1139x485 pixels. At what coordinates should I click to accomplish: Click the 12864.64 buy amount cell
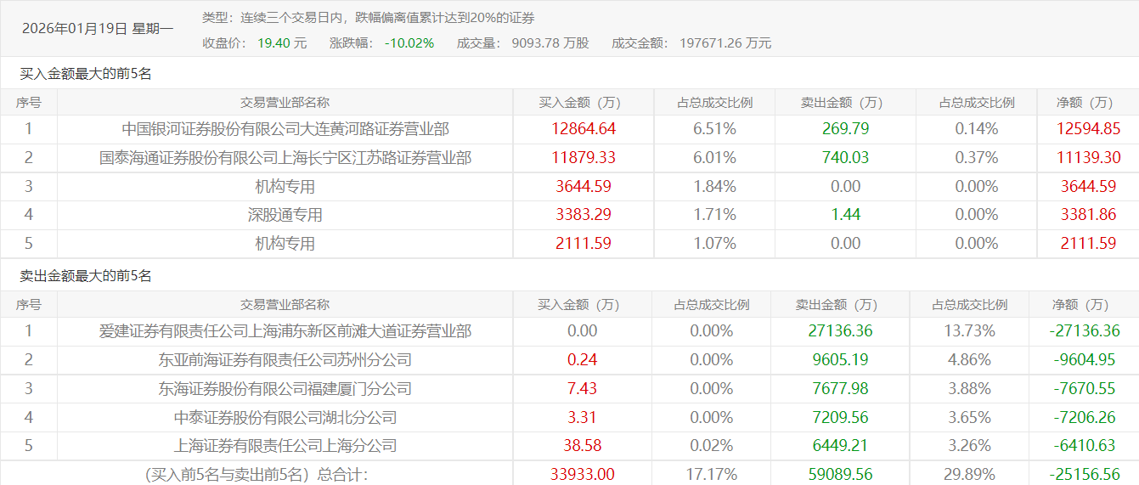(583, 129)
